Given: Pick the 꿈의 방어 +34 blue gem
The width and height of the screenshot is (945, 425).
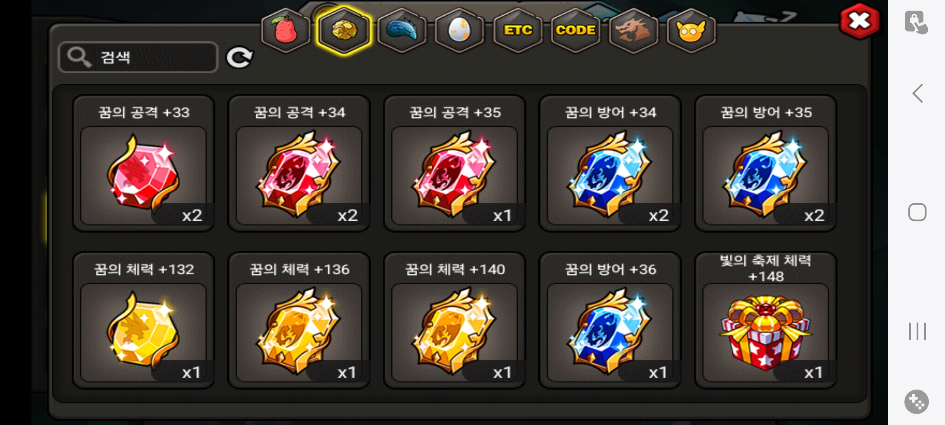Looking at the screenshot, I should click(610, 163).
